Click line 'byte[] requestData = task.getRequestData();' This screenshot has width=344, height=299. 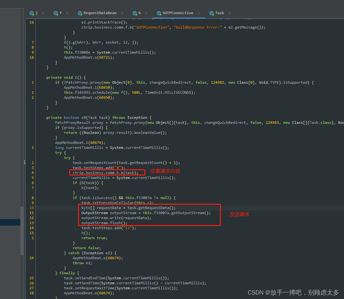click(128, 208)
